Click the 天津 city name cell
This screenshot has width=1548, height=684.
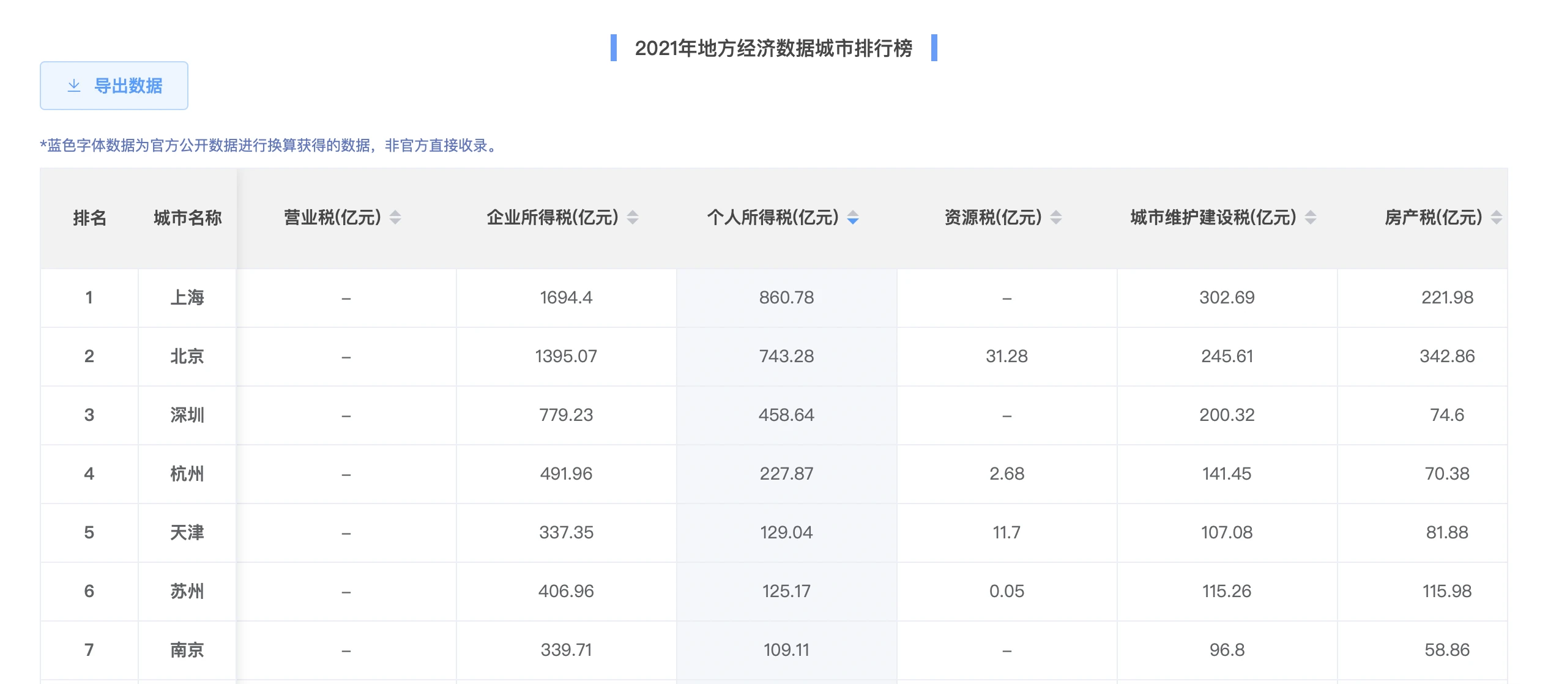[x=187, y=533]
